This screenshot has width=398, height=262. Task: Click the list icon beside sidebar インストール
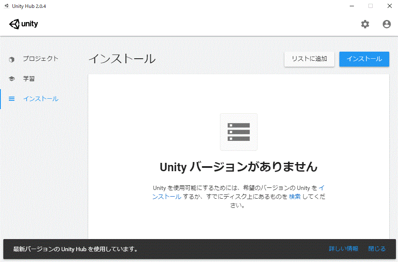[x=12, y=99]
